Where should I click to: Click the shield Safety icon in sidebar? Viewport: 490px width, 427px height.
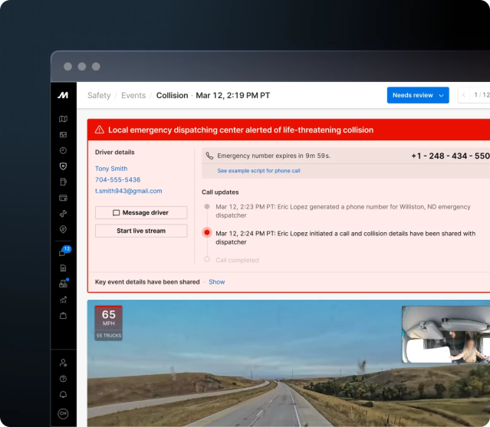(x=63, y=166)
